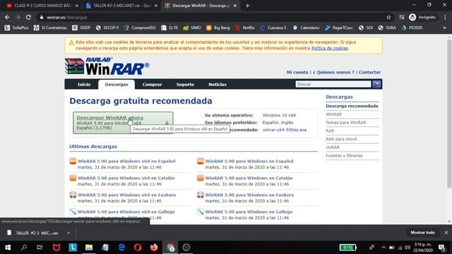Show hidden system tray icons
Viewport: 452px width, 254px height.
tap(383, 248)
